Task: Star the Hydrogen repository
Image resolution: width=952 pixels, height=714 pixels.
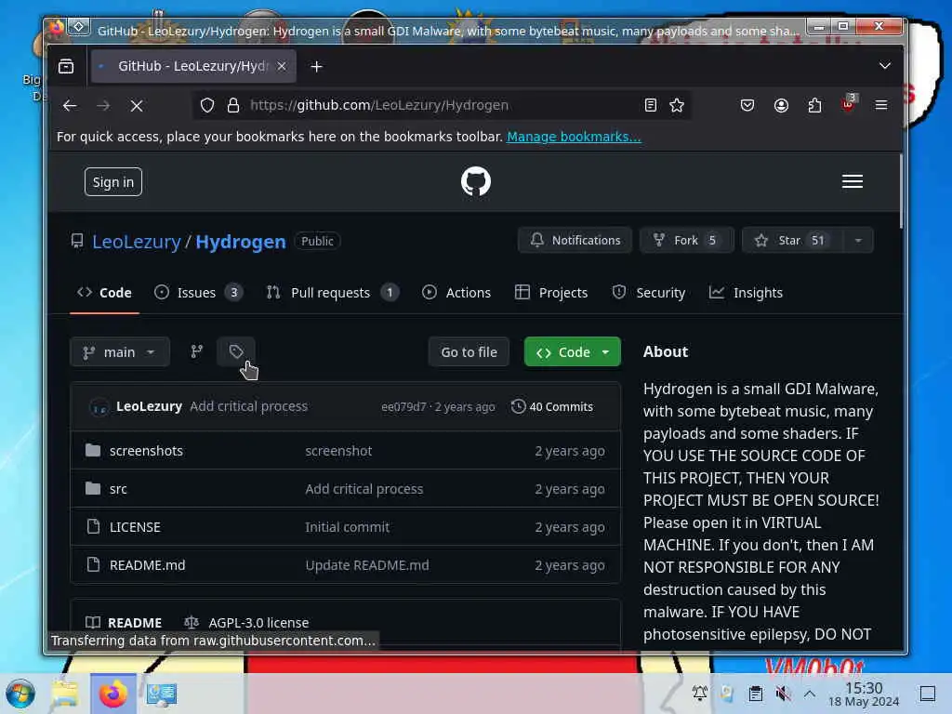Action: [792, 241]
